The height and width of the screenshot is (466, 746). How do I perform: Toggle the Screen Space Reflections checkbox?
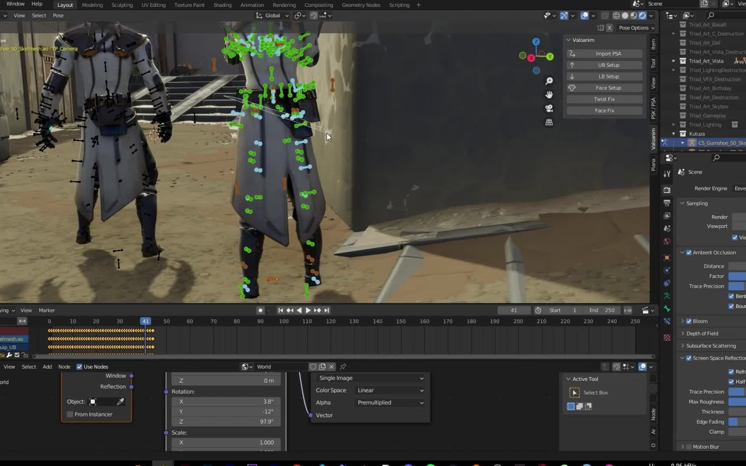click(x=689, y=358)
